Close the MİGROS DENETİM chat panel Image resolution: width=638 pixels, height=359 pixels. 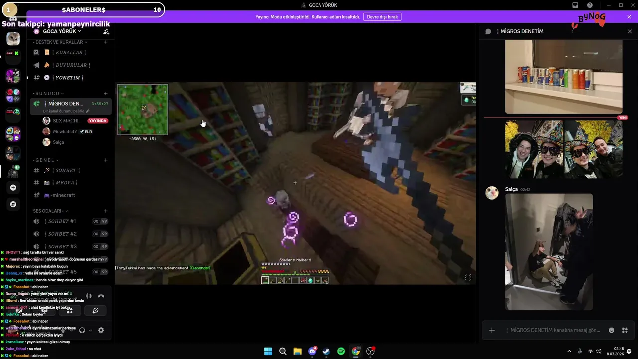[630, 31]
